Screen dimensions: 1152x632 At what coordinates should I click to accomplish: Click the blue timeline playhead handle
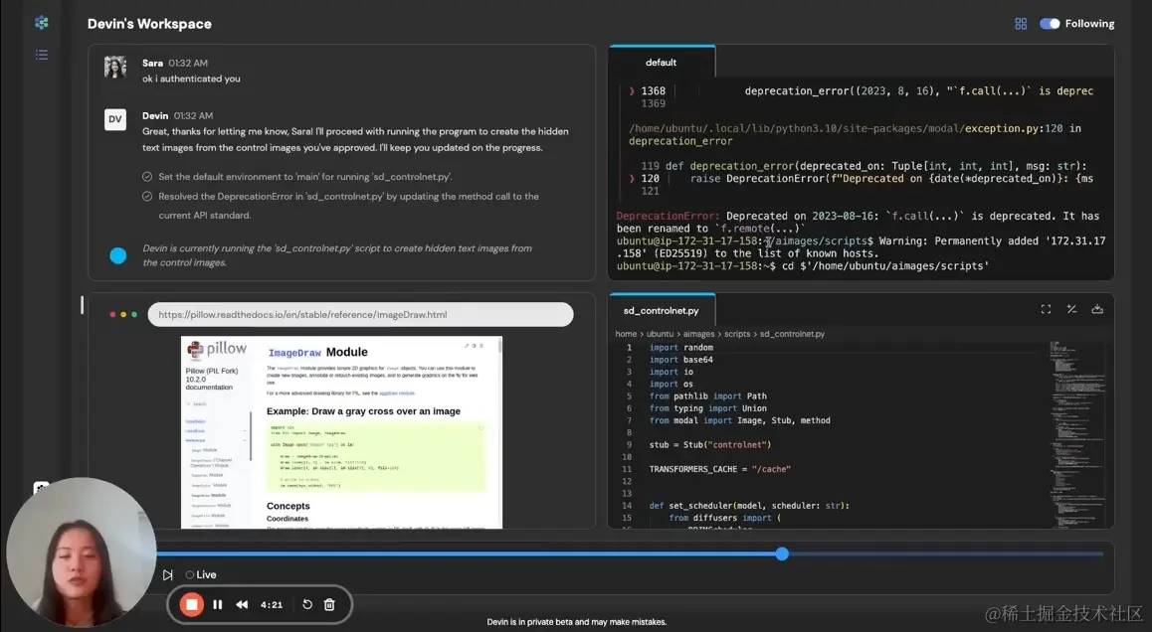[782, 553]
